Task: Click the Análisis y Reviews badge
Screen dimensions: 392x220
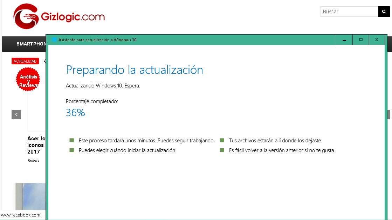Action: (x=28, y=79)
